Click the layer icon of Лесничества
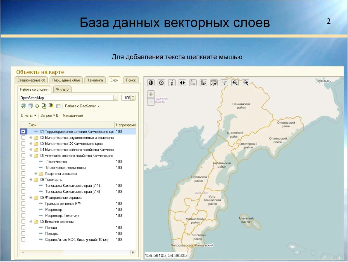 coord(41,162)
